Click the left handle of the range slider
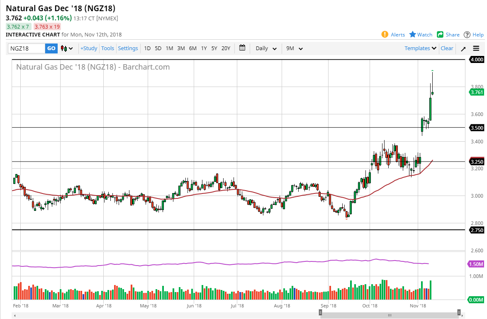Image resolution: width=487 pixels, height=319 pixels. click(x=321, y=312)
